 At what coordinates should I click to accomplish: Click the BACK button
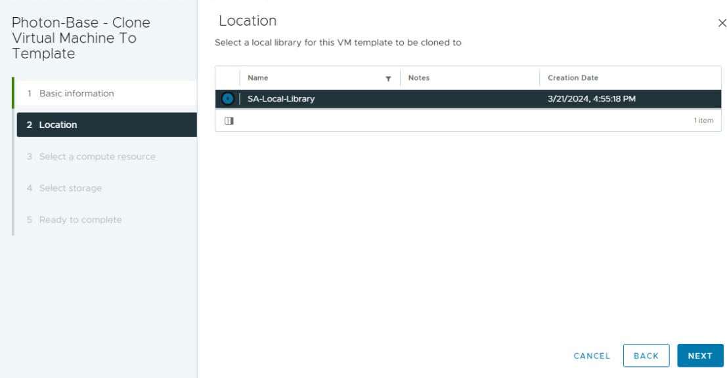[x=646, y=356]
